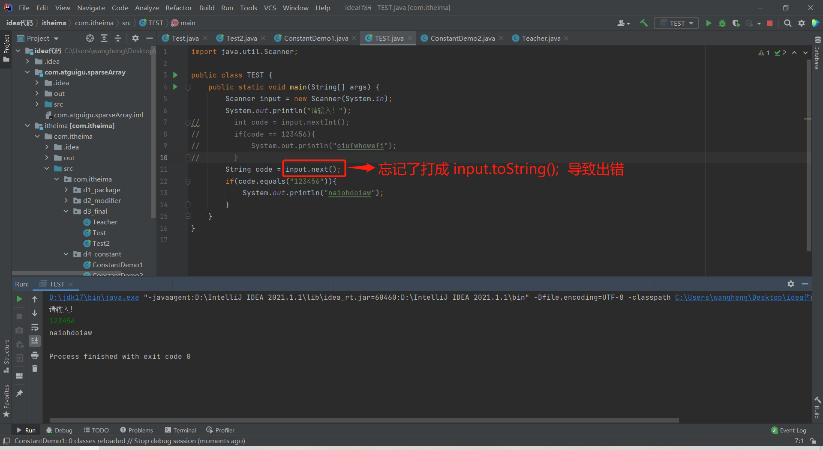
Task: Toggle scroll to end in the Run console
Action: pyautogui.click(x=35, y=341)
